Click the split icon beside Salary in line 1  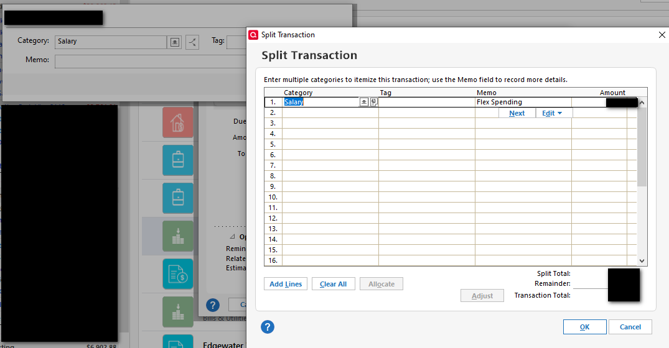click(x=374, y=102)
